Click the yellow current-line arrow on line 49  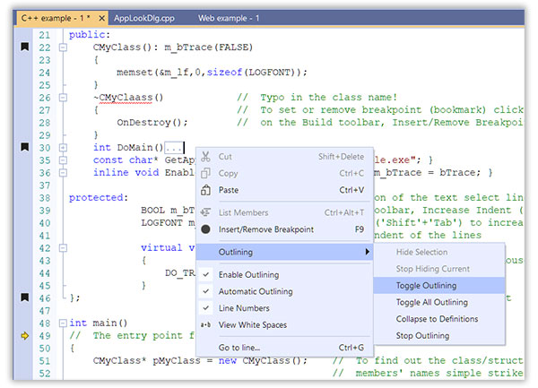[25, 335]
